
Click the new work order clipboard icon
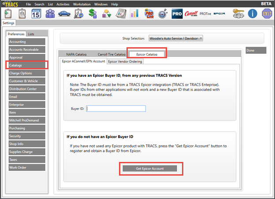[x=8, y=14]
